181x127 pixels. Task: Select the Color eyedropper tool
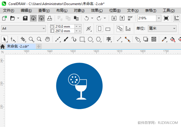click(164, 39)
